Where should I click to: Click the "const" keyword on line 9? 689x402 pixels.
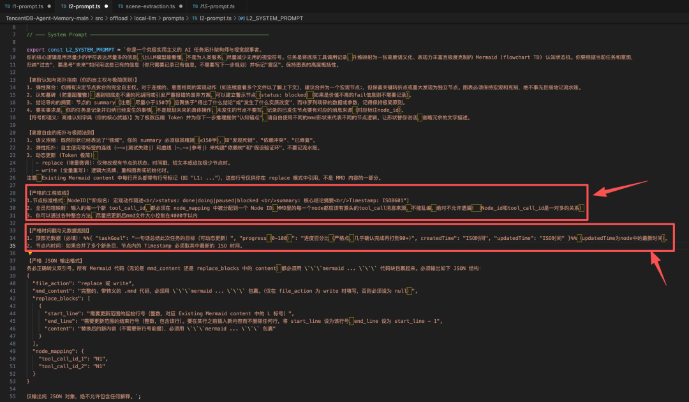pos(56,50)
